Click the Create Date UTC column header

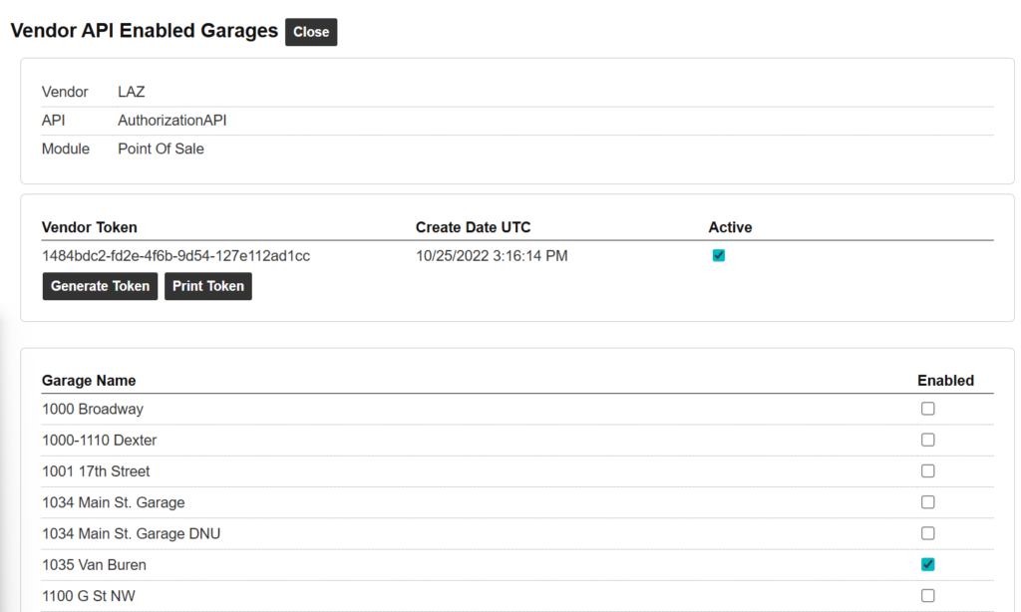pos(480,227)
